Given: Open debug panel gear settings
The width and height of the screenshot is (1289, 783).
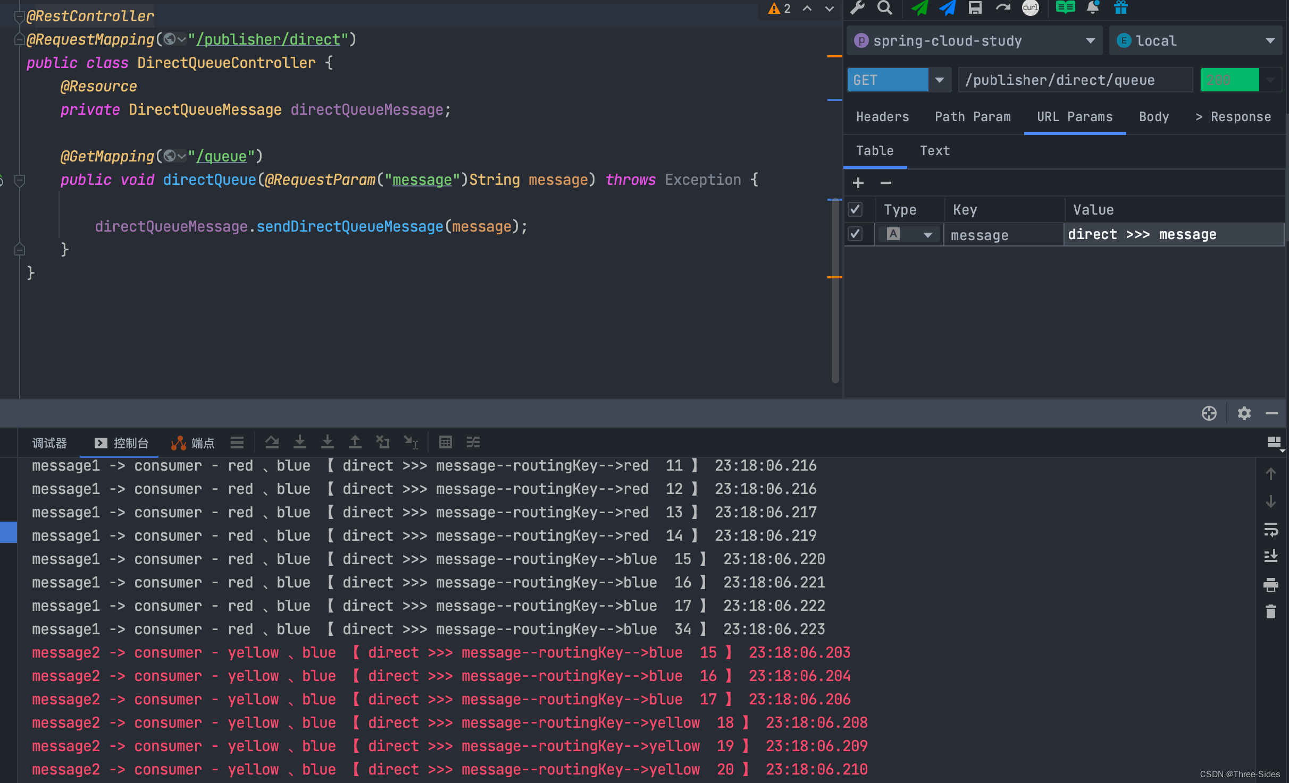Looking at the screenshot, I should 1244,413.
